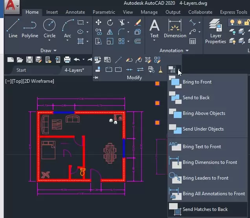
Task: Click the blue window on right wall
Action: coord(124,148)
